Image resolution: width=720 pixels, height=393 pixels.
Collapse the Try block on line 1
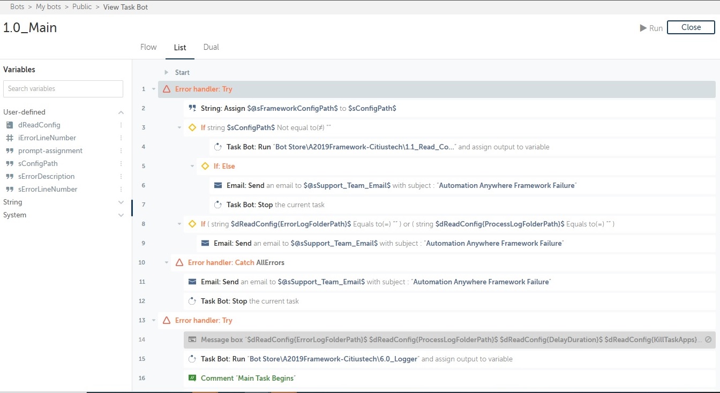pos(154,89)
